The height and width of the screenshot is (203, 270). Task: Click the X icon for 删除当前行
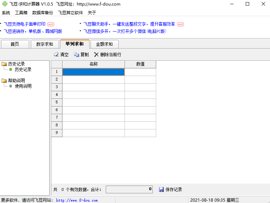96,54
